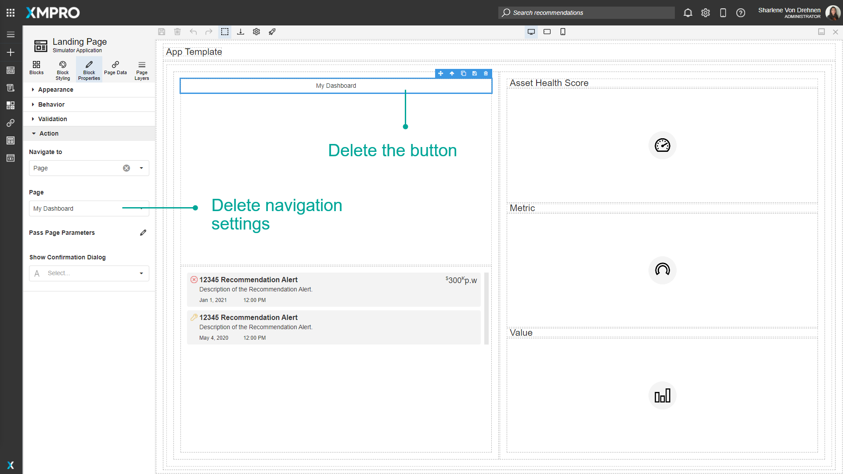Delete the selected My Dashboard button block
843x474 pixels.
tap(486, 73)
